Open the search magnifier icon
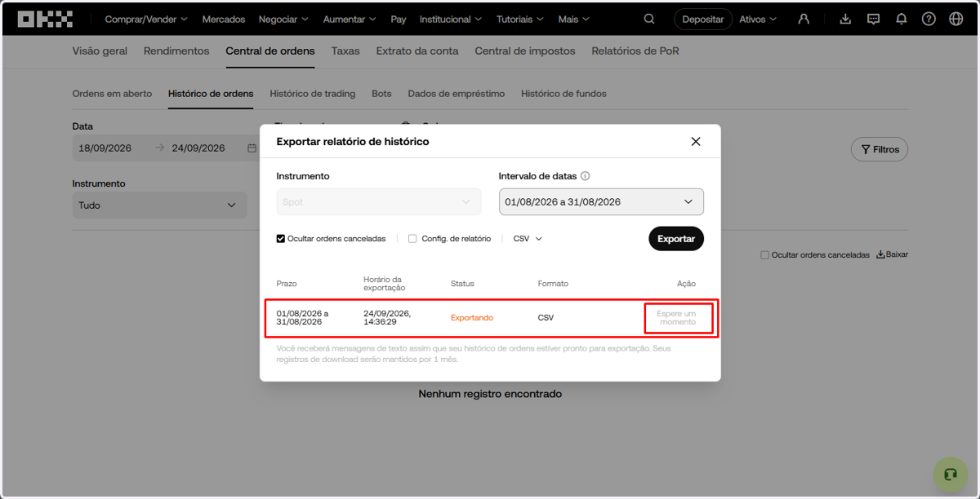 (649, 19)
